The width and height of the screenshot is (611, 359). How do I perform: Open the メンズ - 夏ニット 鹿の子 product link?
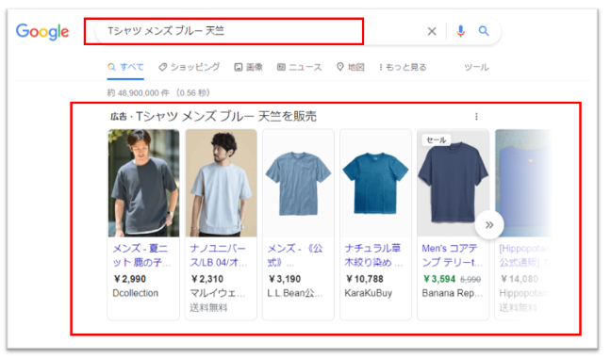[x=141, y=255]
